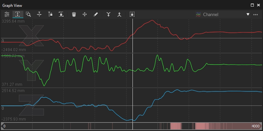The image size is (263, 131).
Task: Open the Channel dropdown
Action: pos(223,15)
